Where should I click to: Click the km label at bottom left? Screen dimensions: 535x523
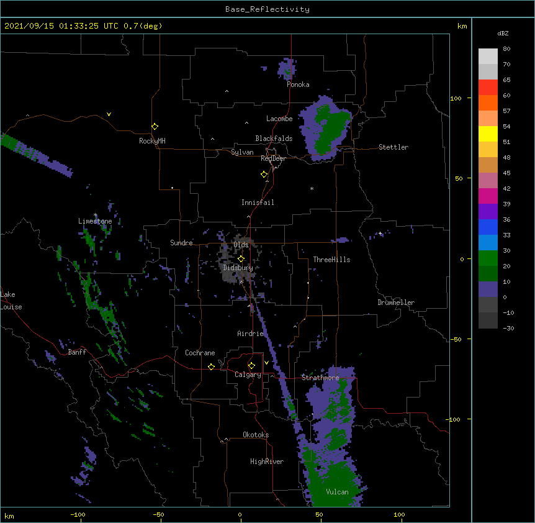tap(9, 516)
